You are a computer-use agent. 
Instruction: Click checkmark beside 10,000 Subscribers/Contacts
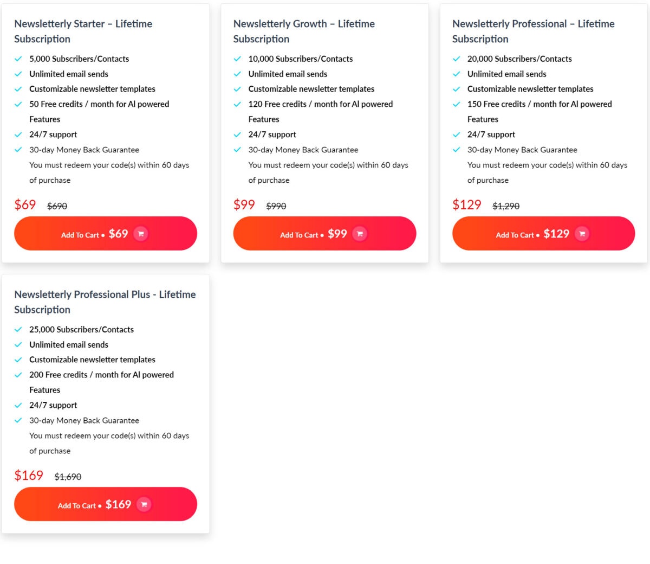pos(237,59)
